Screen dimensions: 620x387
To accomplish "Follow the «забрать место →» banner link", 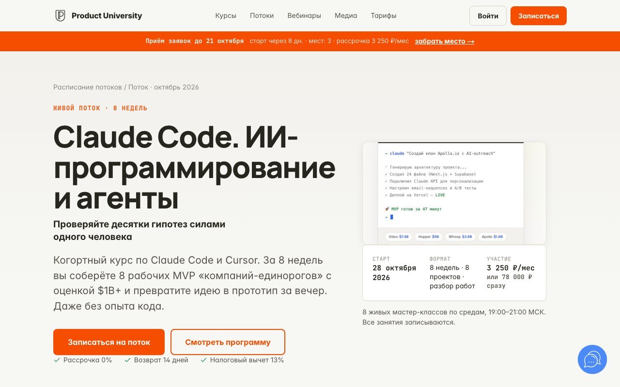I will point(445,41).
